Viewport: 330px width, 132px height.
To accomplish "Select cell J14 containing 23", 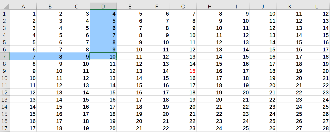I will [x=263, y=107].
